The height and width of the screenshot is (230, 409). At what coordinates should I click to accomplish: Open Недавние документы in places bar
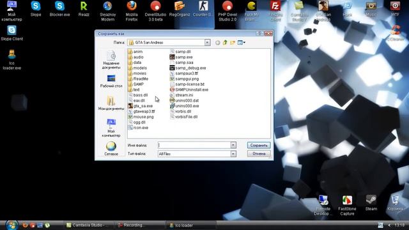click(x=111, y=60)
